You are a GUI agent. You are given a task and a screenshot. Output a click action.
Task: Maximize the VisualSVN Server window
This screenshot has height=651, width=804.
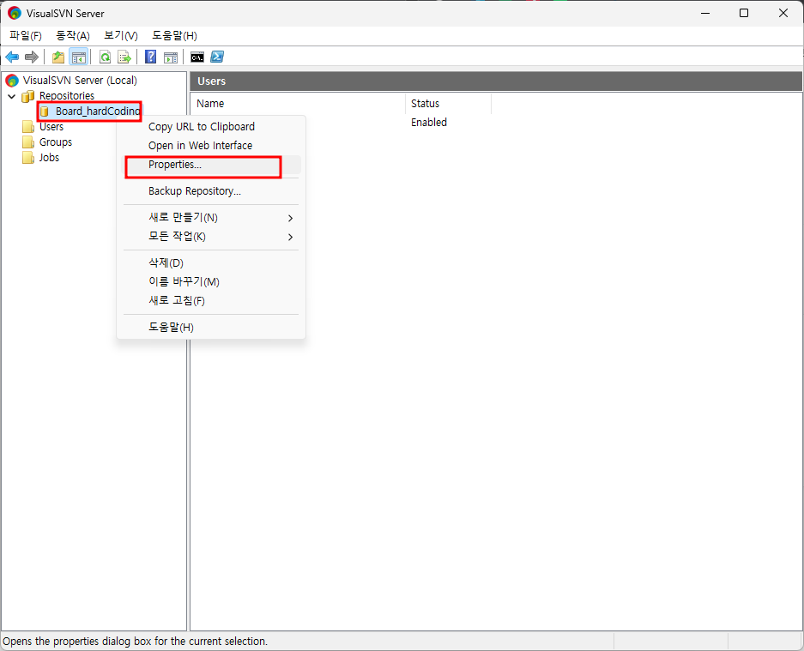click(x=744, y=14)
